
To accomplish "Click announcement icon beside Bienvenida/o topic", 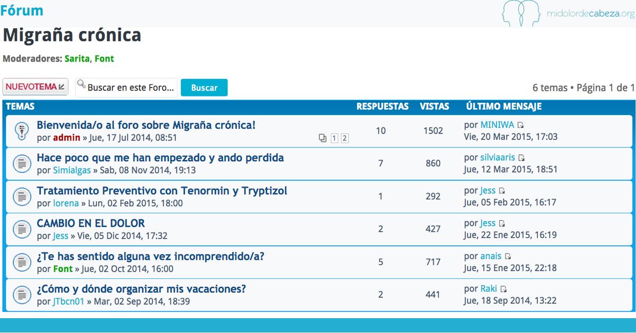I will click(21, 130).
